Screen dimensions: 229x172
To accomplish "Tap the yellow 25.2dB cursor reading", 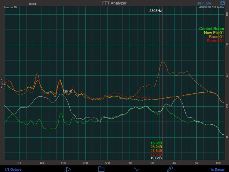I will pos(156,147).
